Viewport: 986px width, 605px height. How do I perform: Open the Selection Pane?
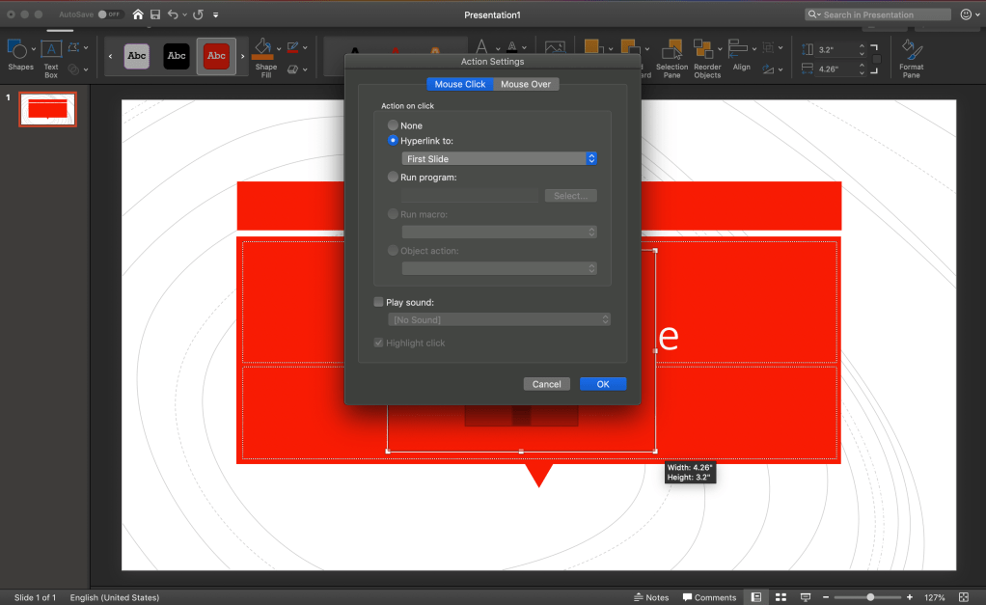[671, 57]
